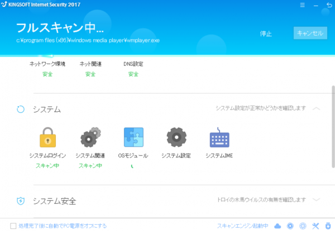Click the システム section heading
The image size is (335, 231).
point(47,109)
